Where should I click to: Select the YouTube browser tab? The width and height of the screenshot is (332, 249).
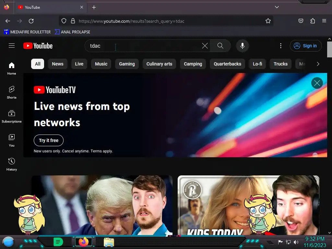(51, 7)
